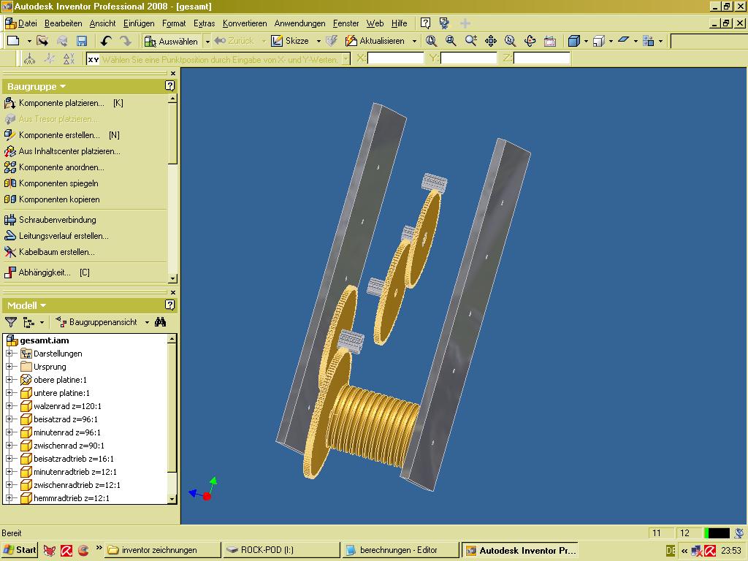This screenshot has width=748, height=561.
Task: Select untere platine:1 in tree
Action: (61, 393)
